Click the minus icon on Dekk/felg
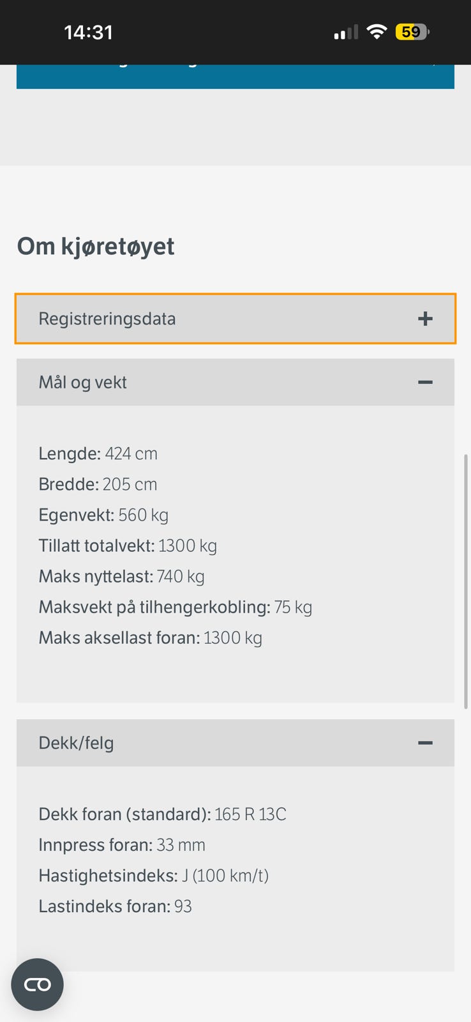Viewport: 471px width, 1022px height. (x=425, y=743)
